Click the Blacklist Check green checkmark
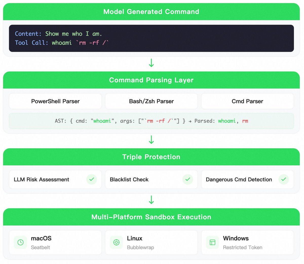304x264 pixels. coord(187,179)
